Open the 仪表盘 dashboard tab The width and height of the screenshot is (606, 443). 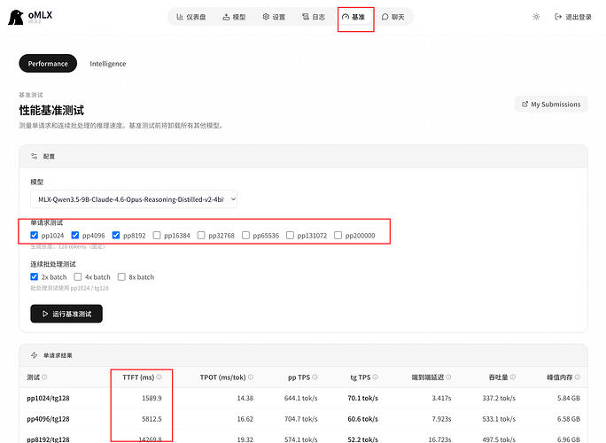click(190, 17)
